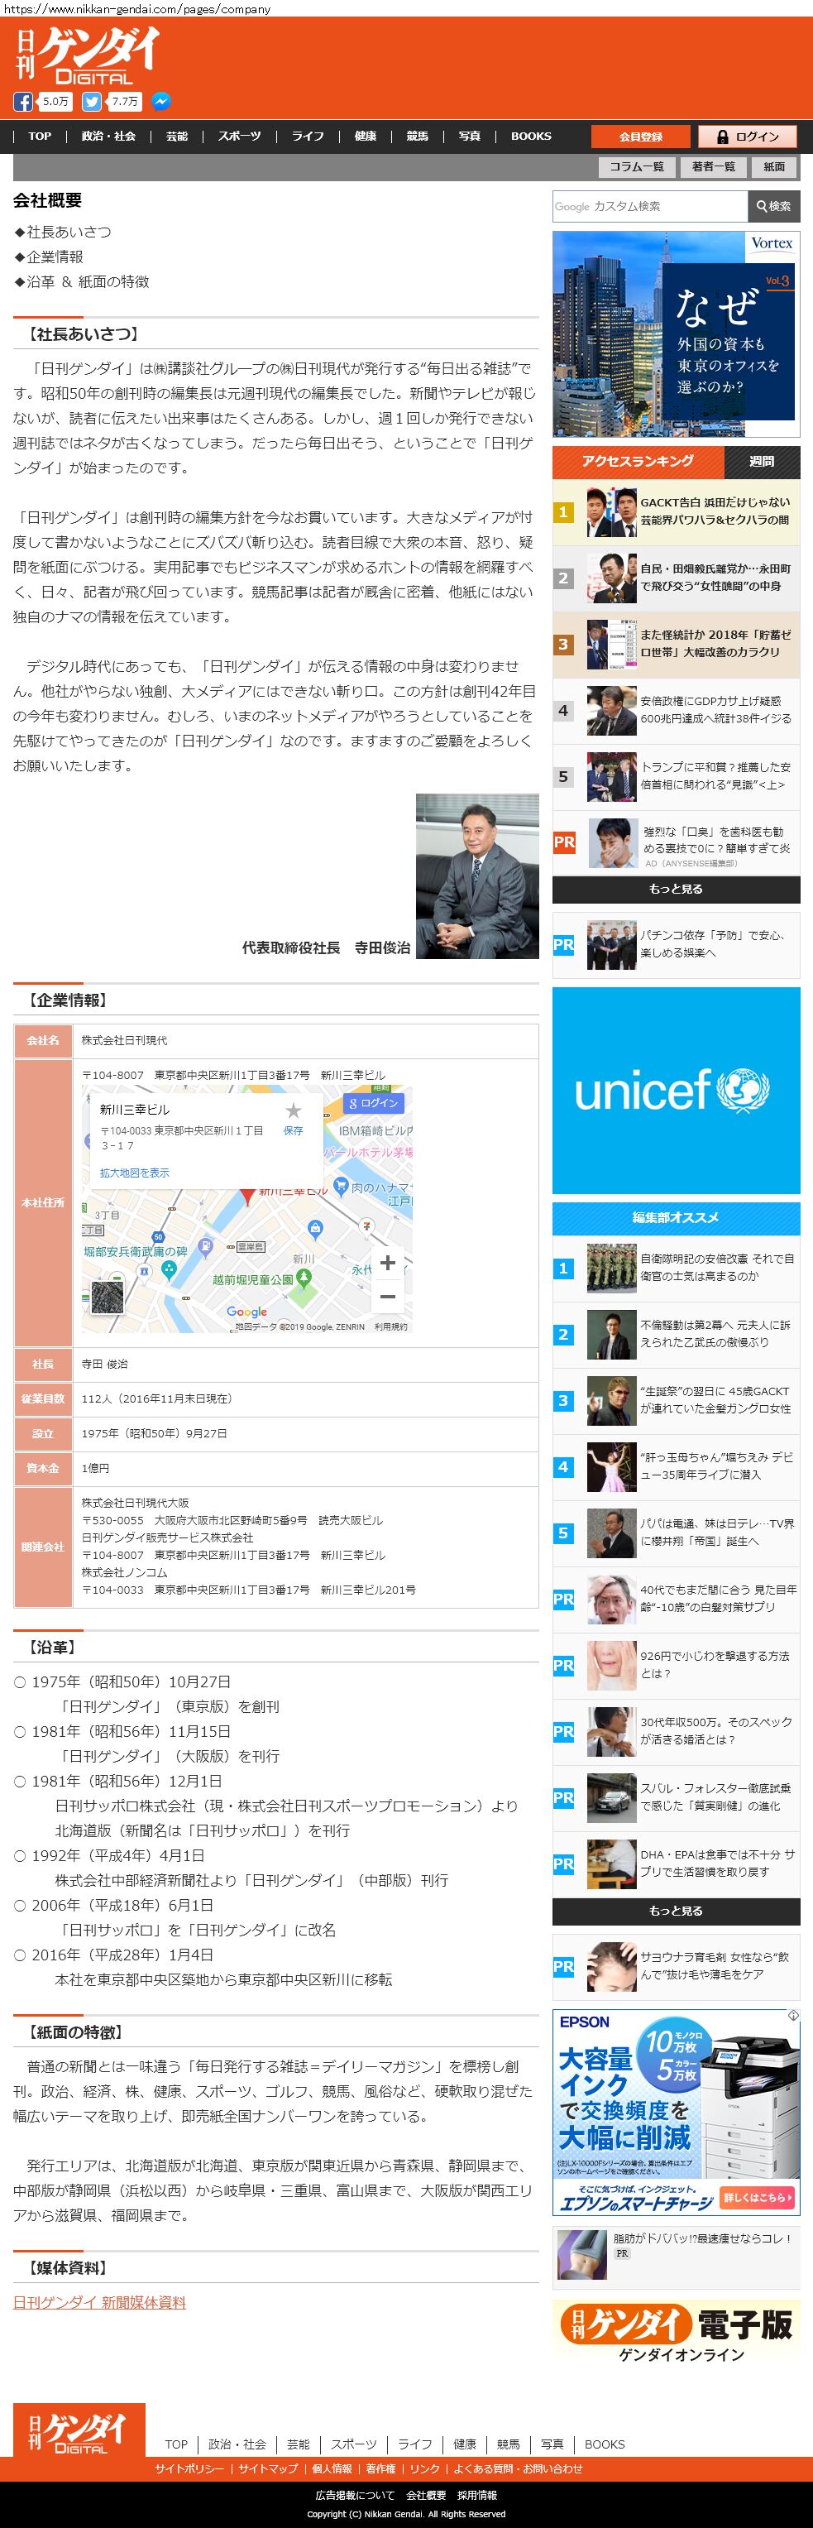Select アクセスランキング tab
813x2528 pixels.
coord(638,461)
